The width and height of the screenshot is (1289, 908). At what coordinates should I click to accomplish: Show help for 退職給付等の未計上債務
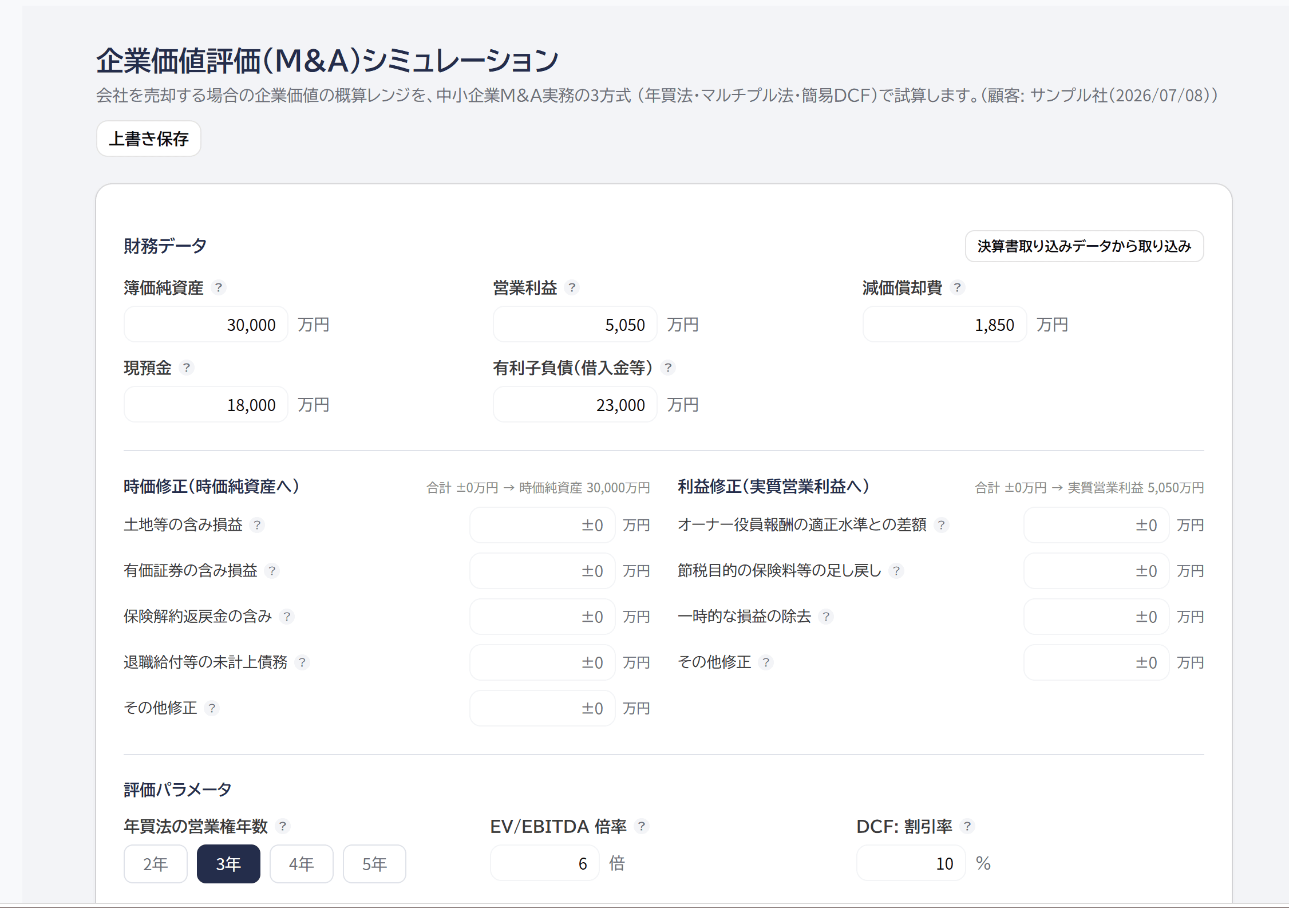click(x=302, y=662)
